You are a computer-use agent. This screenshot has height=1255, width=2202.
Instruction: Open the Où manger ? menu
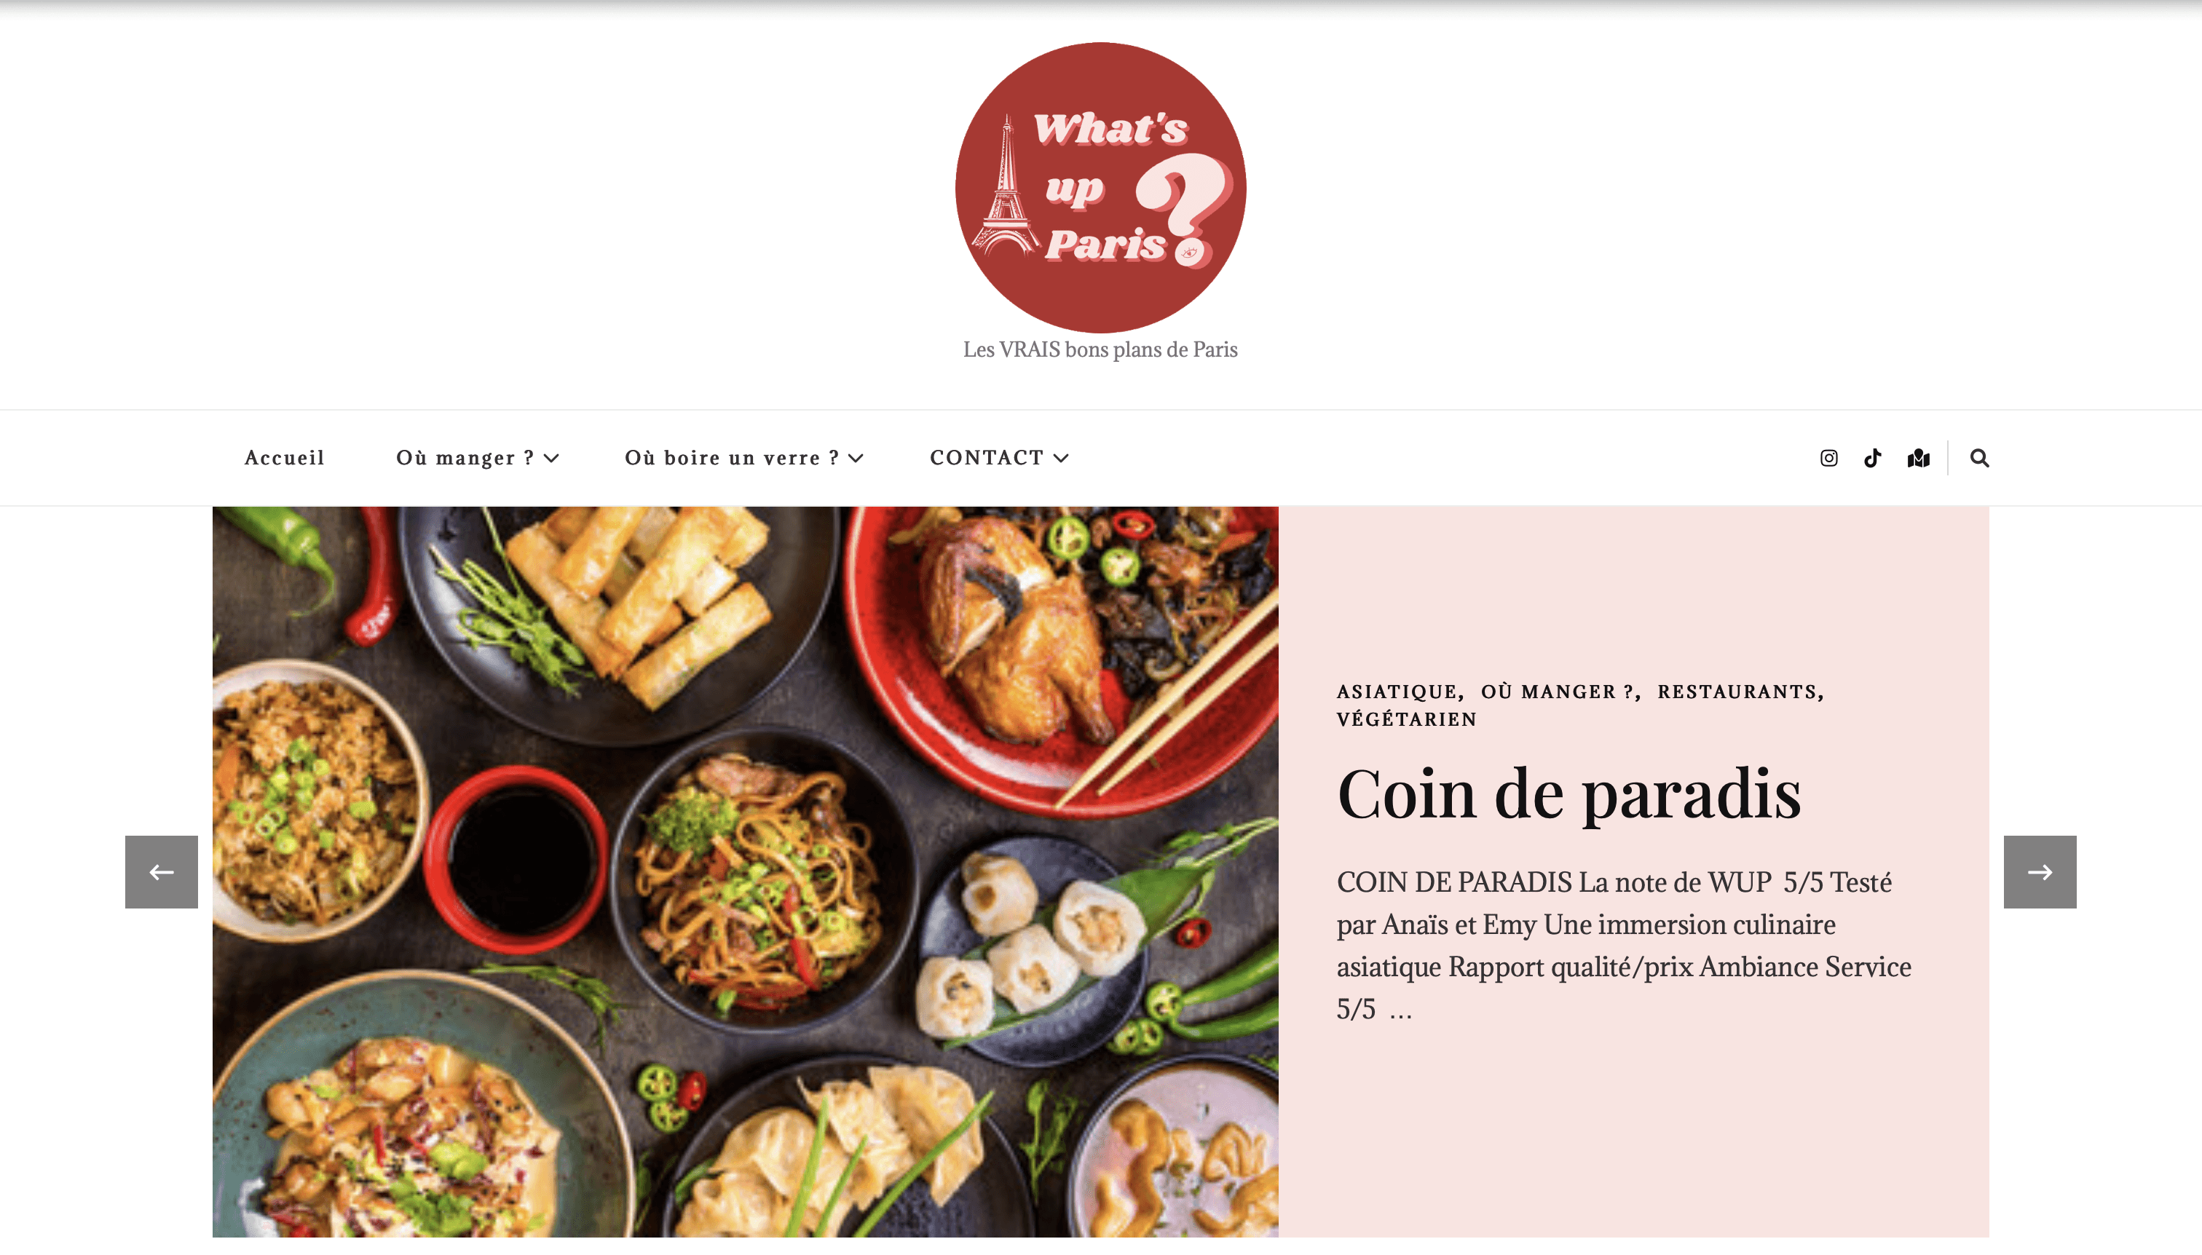(x=465, y=458)
